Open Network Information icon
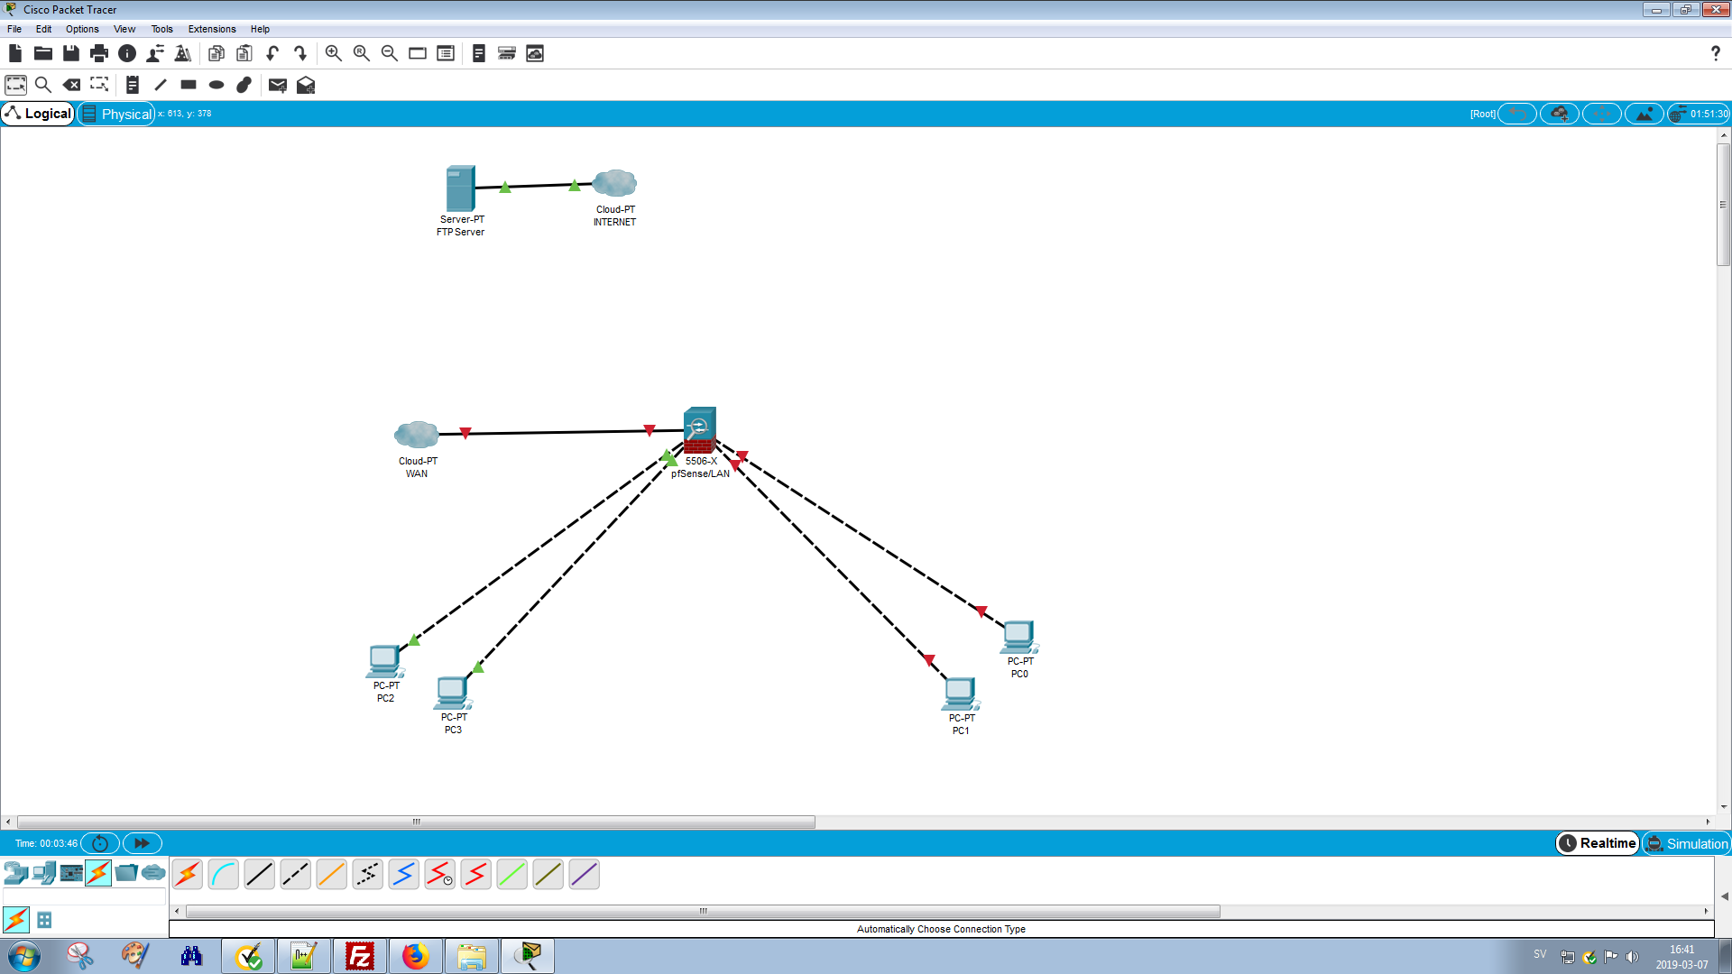 127,53
